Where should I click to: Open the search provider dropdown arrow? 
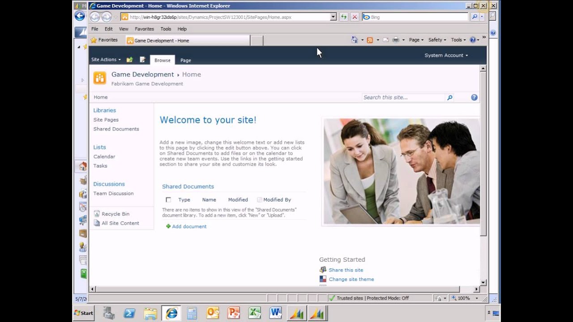tap(482, 17)
